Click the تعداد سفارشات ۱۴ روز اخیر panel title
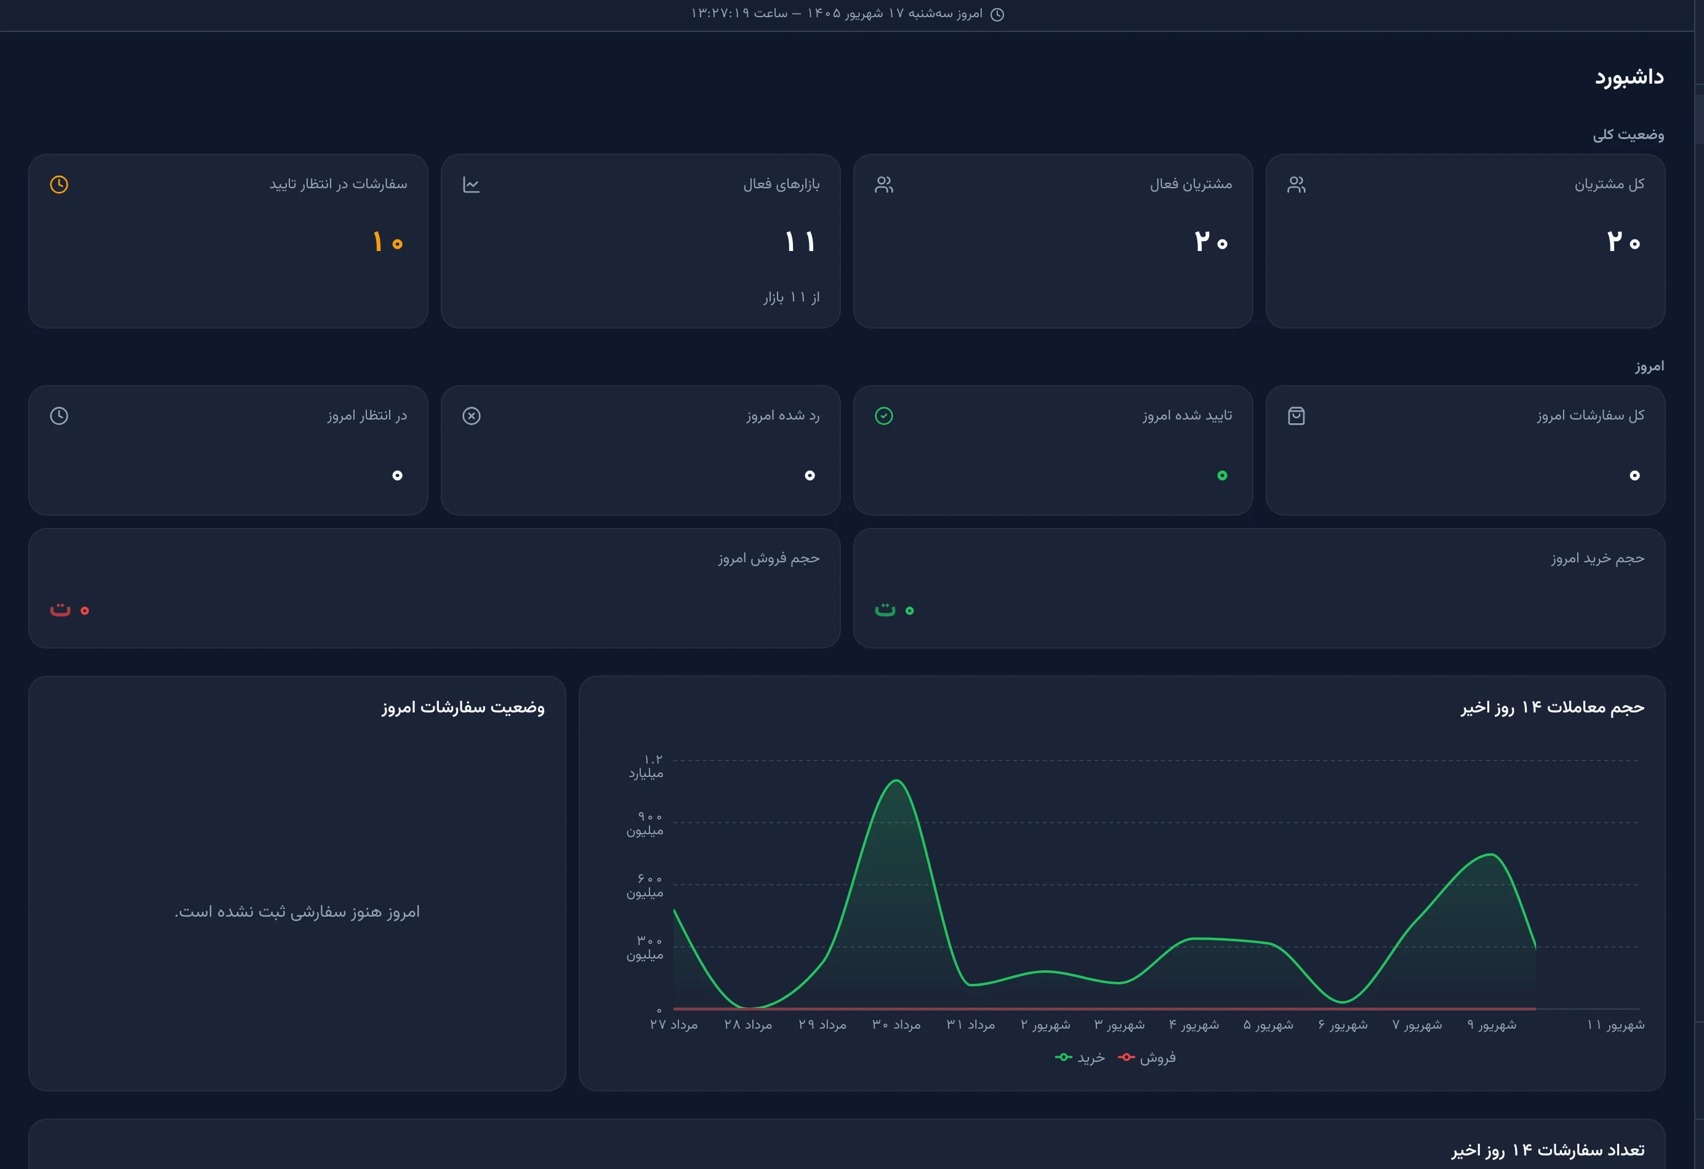Image resolution: width=1704 pixels, height=1169 pixels. [x=1548, y=1150]
